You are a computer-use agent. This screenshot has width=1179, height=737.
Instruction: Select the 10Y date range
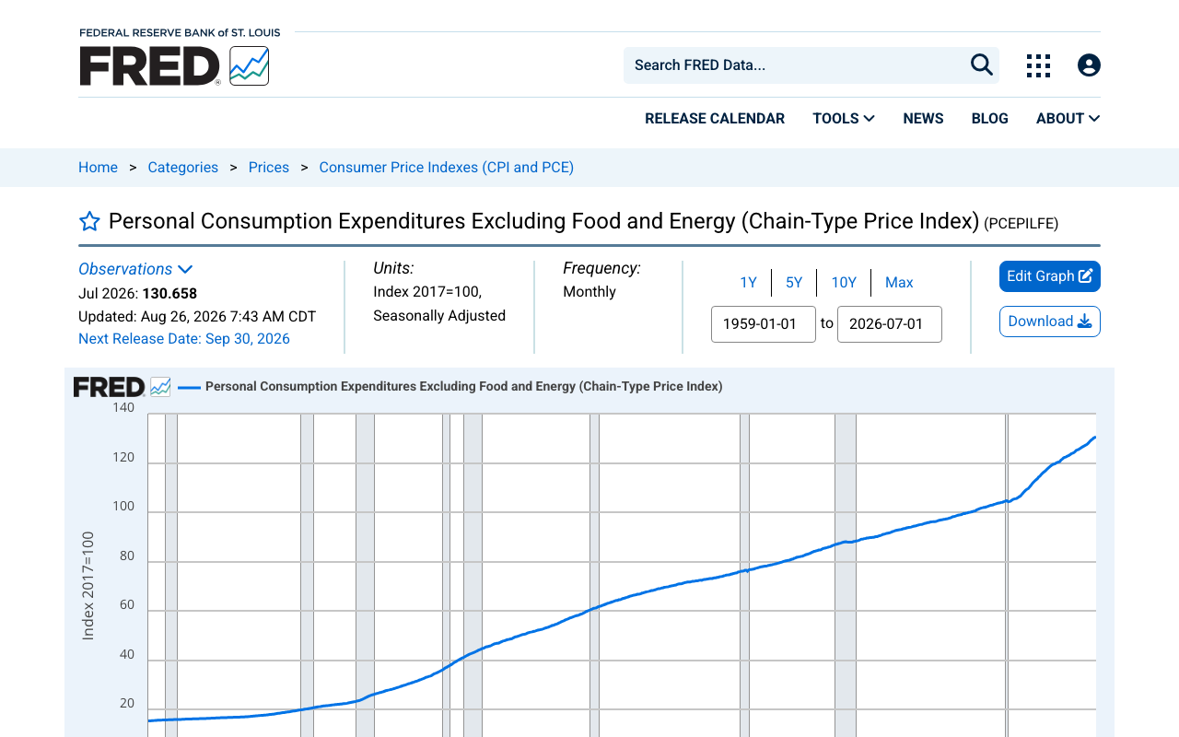tap(844, 283)
